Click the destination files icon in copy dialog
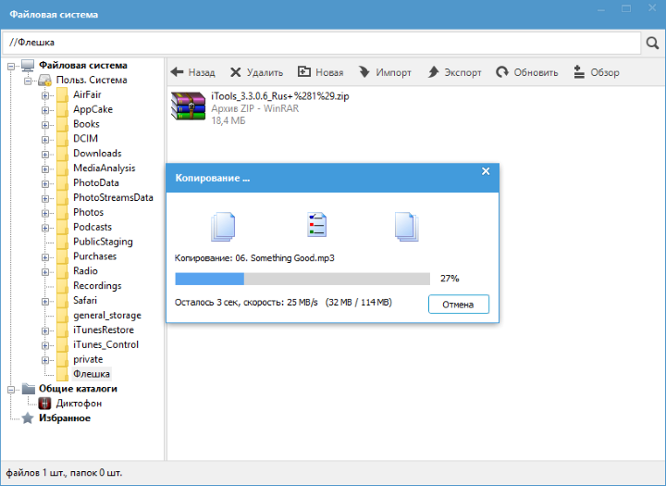666x486 pixels. pos(407,226)
